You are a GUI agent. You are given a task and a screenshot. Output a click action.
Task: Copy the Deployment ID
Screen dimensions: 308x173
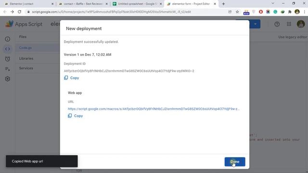click(72, 78)
